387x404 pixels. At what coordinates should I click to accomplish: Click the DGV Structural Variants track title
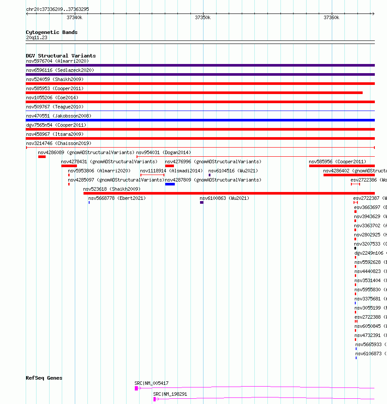[61, 56]
